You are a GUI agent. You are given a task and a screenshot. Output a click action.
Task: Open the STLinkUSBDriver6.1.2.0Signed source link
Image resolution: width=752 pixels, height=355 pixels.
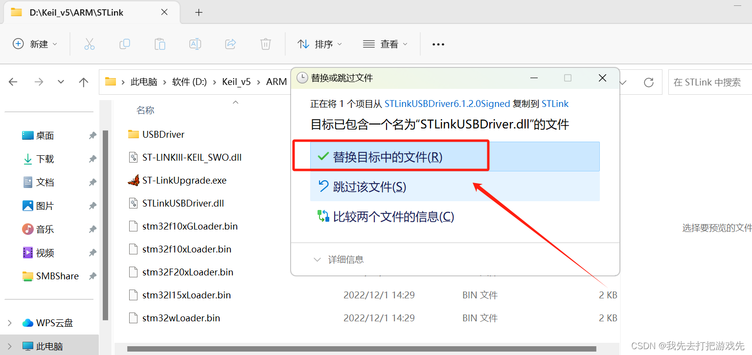click(x=447, y=104)
